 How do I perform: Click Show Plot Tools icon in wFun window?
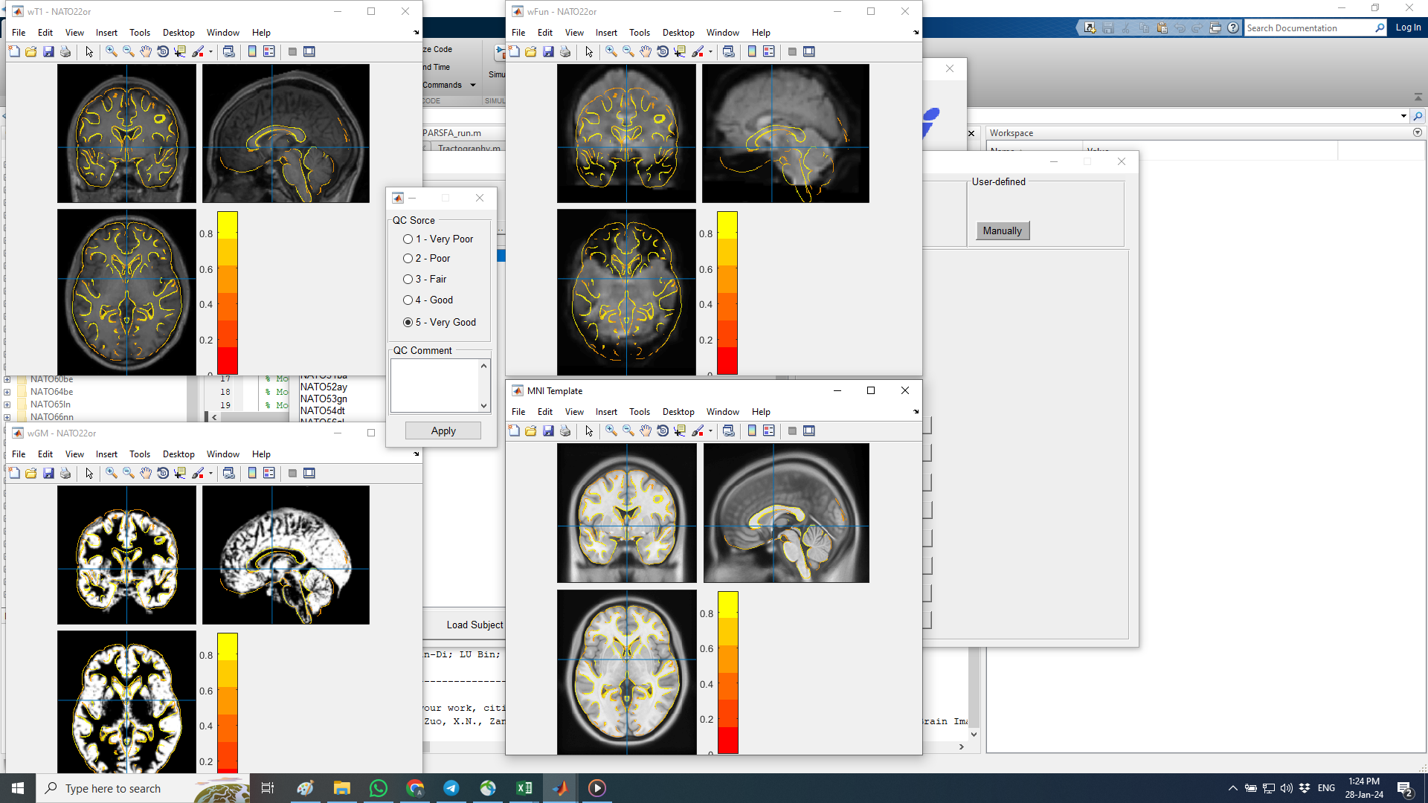pos(809,51)
